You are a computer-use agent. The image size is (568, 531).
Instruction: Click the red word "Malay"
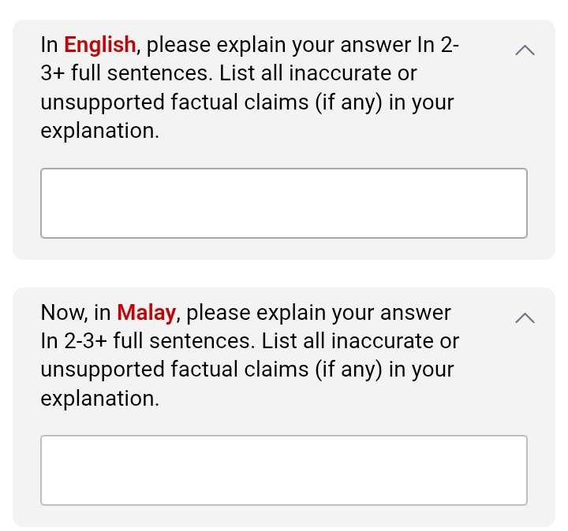(147, 313)
